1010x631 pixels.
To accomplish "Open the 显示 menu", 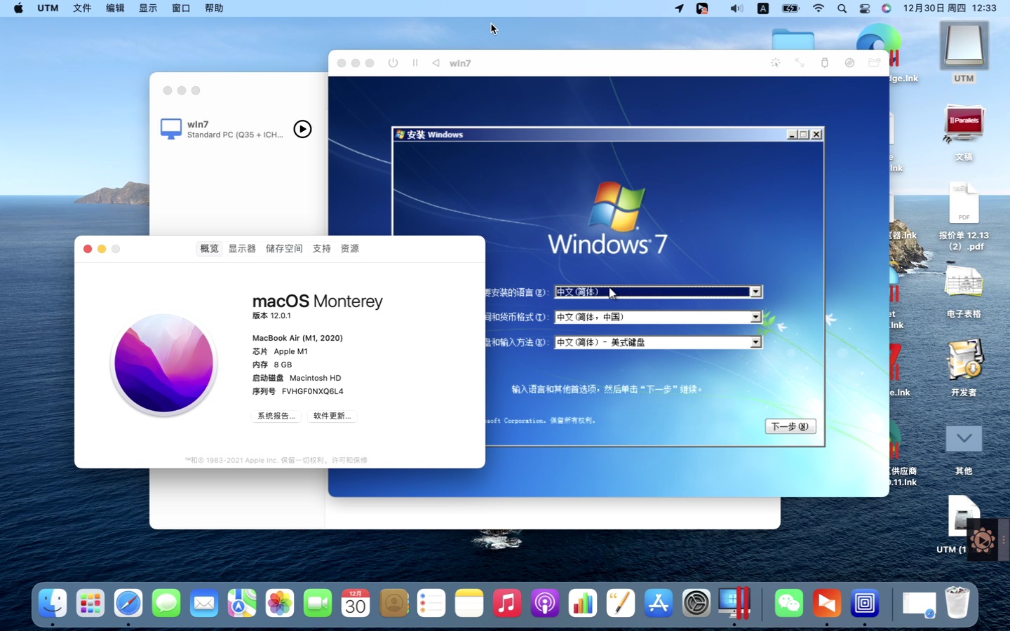I will tap(148, 8).
